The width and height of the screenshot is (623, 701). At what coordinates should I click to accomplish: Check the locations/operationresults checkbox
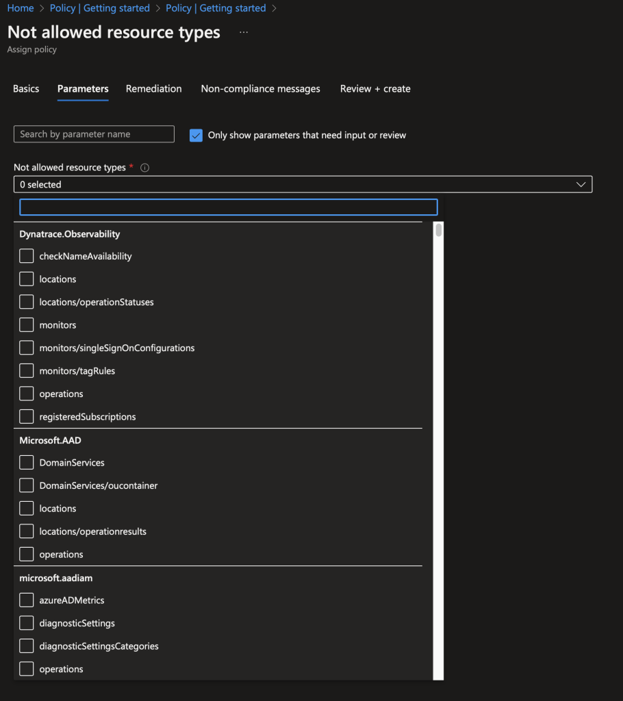(x=27, y=531)
